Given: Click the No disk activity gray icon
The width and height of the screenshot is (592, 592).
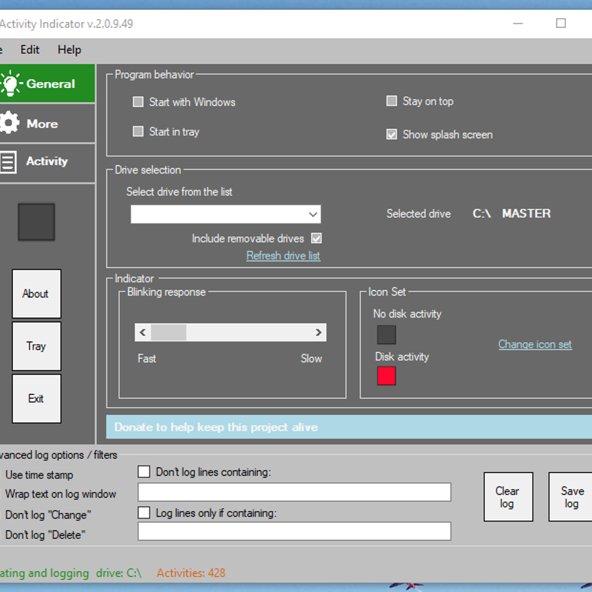Looking at the screenshot, I should click(386, 334).
